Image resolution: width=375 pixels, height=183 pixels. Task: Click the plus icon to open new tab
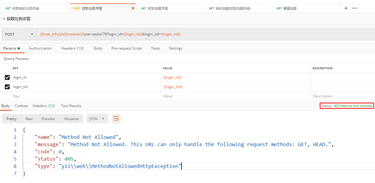(346, 8)
